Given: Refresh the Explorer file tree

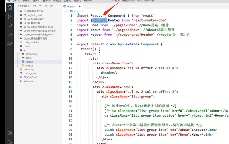Looking at the screenshot, I should coord(46,6).
